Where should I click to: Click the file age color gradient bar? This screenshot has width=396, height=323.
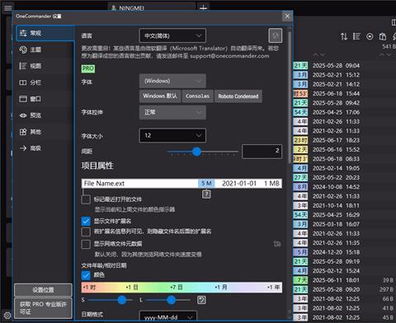tap(181, 288)
